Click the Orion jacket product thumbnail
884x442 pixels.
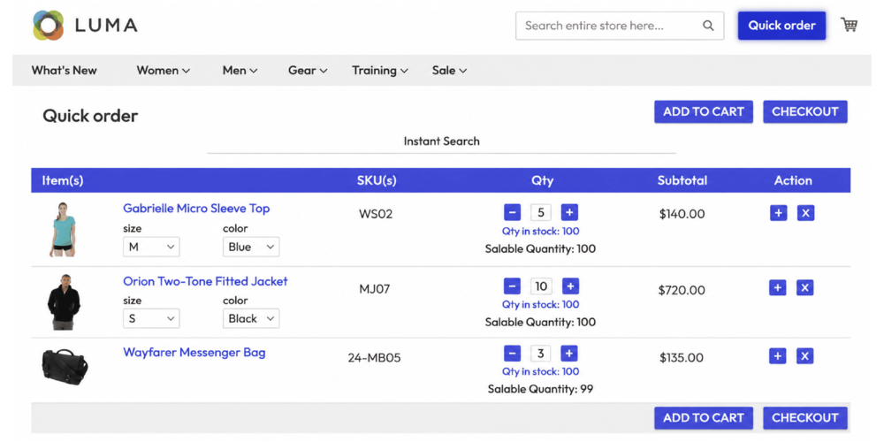point(64,302)
